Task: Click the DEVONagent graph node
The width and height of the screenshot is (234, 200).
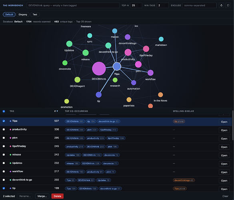Action: click(x=77, y=80)
